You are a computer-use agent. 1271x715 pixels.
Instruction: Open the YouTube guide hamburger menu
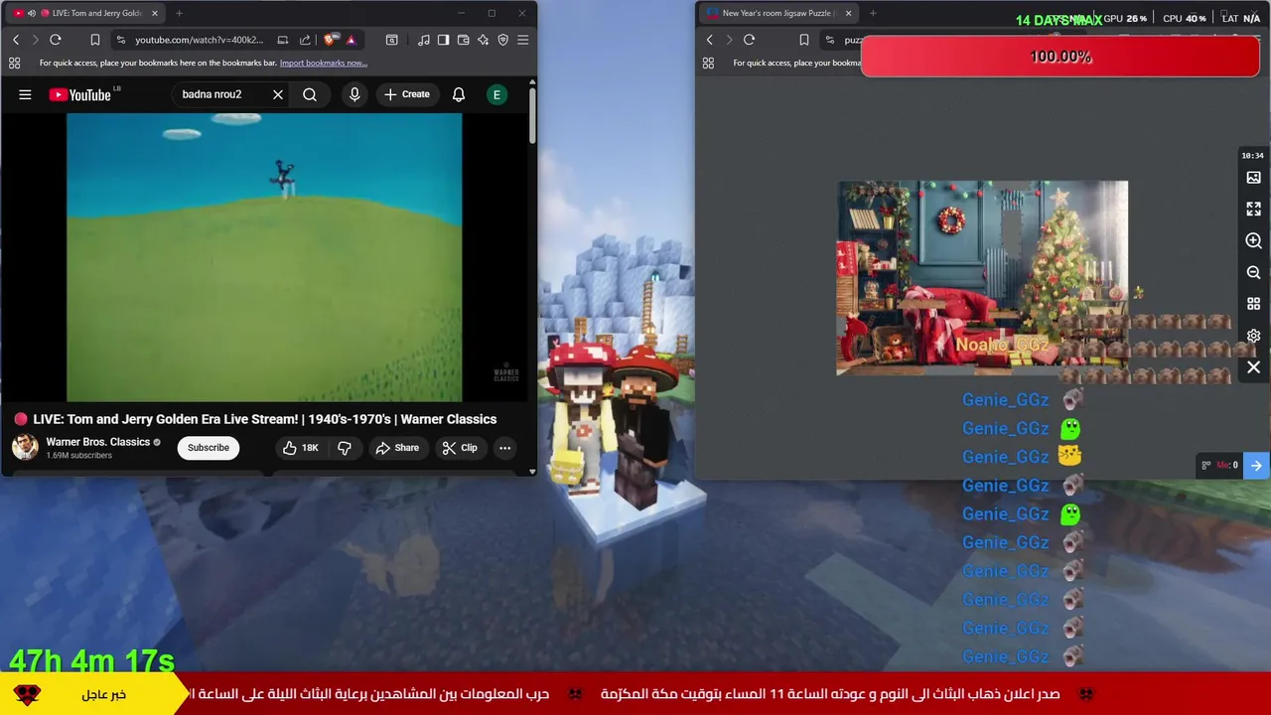tap(25, 94)
